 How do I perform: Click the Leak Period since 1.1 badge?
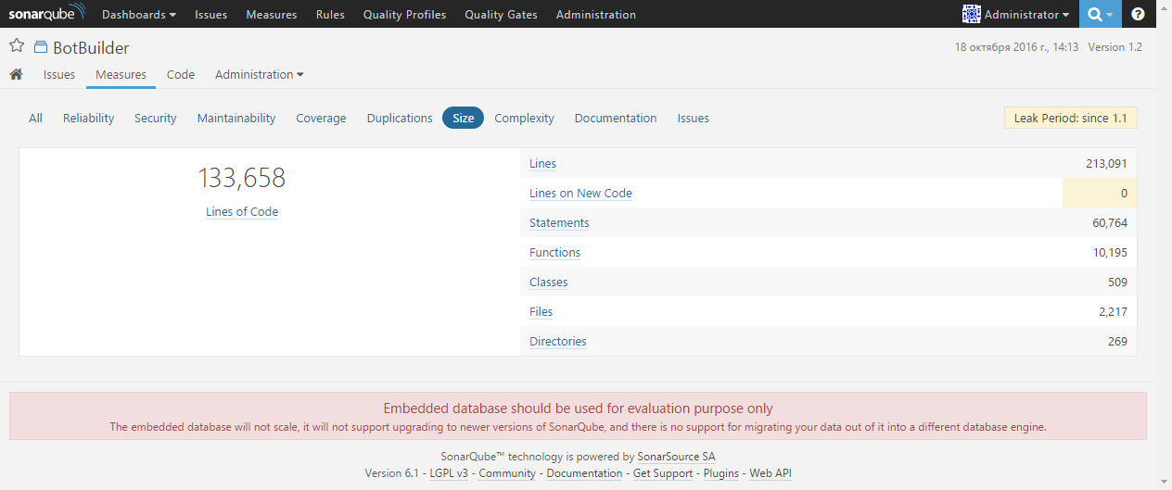coord(1071,118)
